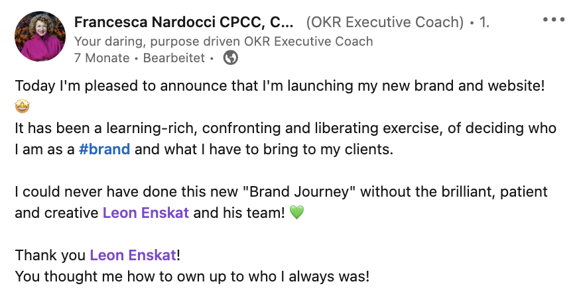Open Leon Enskat mention after 'Thank you'
Viewport: 581px width, 298px height.
coord(133,255)
